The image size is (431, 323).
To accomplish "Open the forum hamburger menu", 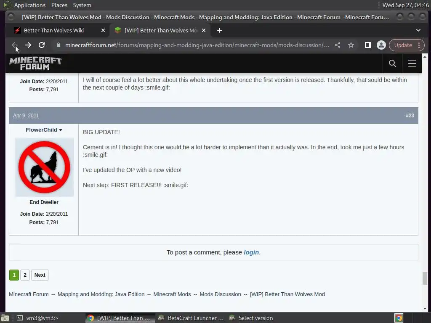I will (x=412, y=64).
